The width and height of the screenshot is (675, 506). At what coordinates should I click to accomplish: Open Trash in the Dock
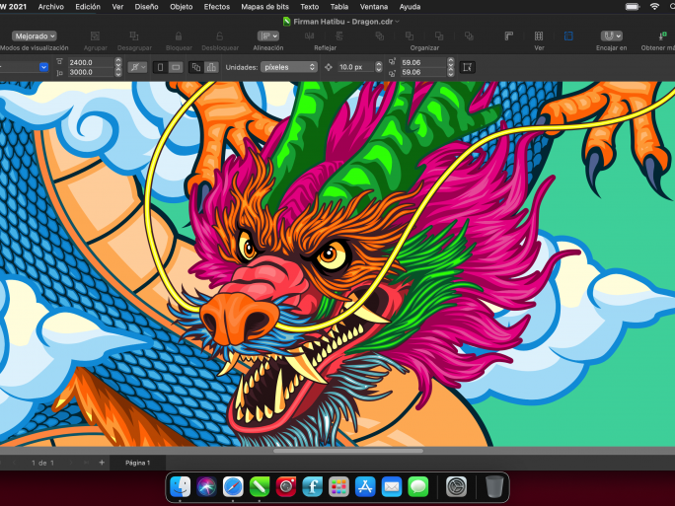click(494, 486)
